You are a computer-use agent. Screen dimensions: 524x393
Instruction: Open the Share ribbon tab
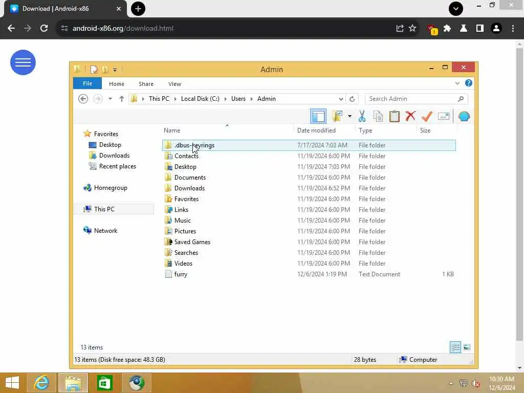[146, 84]
